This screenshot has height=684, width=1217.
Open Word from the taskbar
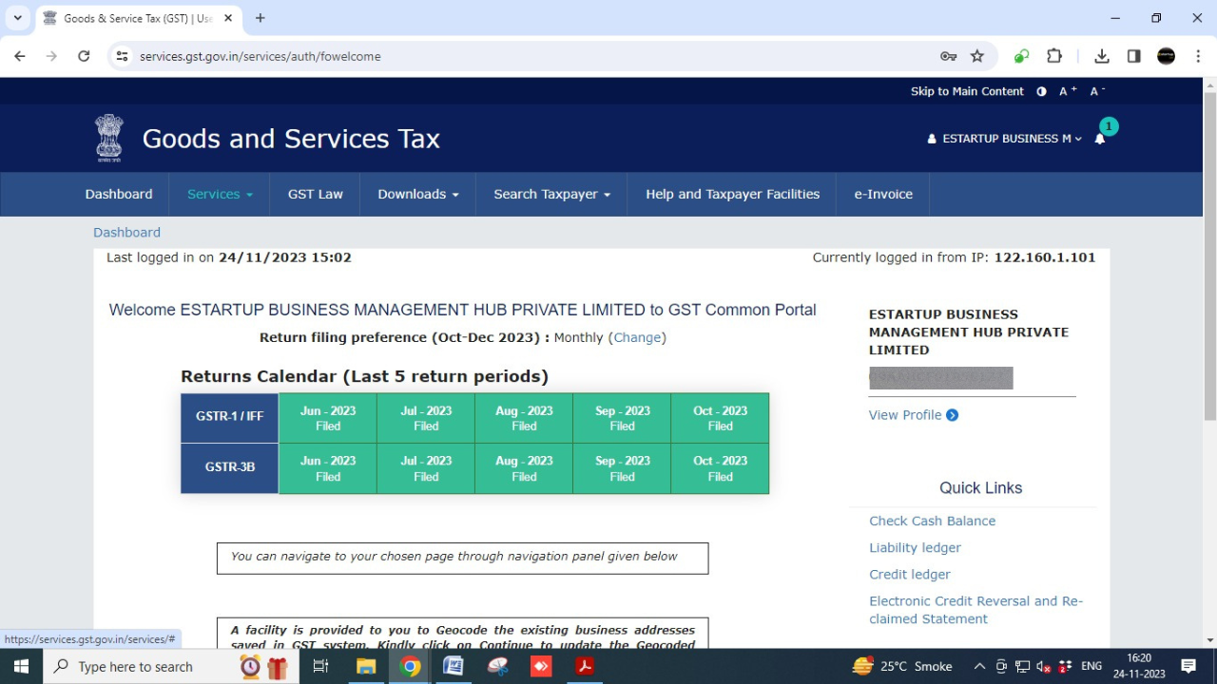[x=454, y=666]
